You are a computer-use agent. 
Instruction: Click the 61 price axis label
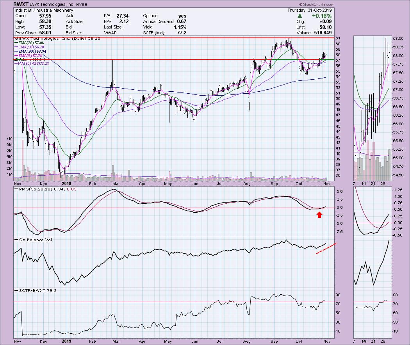338,38
